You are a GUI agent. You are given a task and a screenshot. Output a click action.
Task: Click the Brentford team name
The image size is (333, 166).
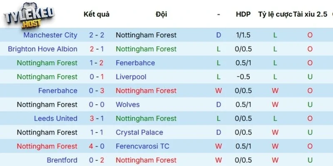click(62, 160)
